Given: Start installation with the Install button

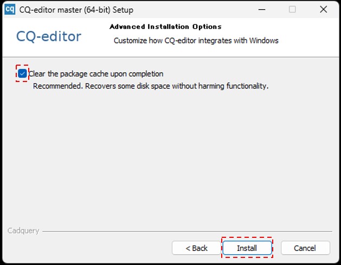Looking at the screenshot, I should 247,248.
